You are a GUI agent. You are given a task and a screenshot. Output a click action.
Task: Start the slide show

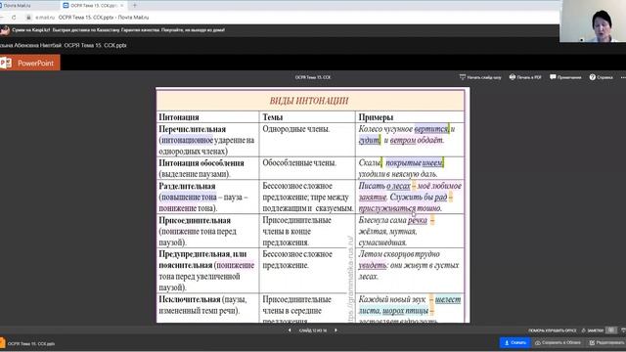(x=480, y=77)
